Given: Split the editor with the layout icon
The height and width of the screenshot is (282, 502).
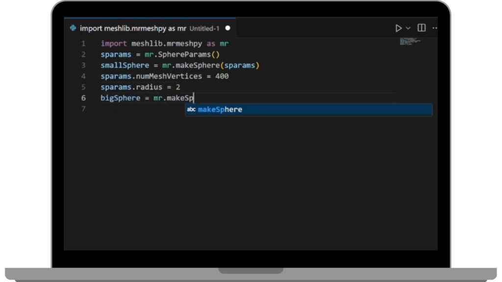Looking at the screenshot, I should (x=422, y=28).
